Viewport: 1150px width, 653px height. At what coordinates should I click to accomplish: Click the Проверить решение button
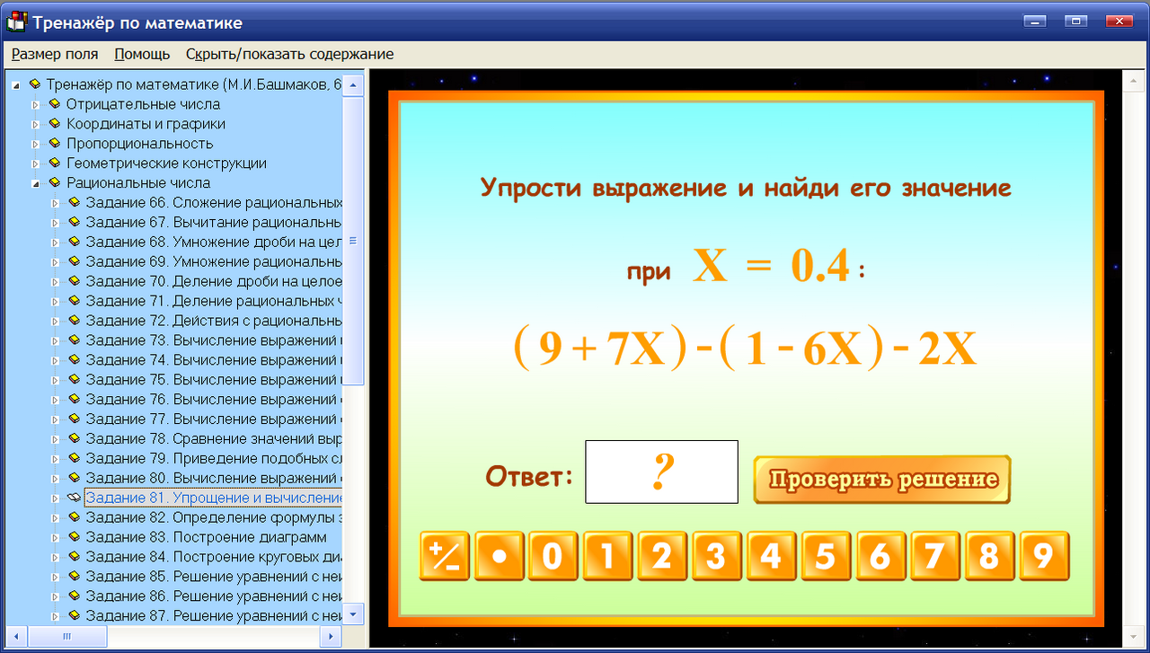click(881, 480)
